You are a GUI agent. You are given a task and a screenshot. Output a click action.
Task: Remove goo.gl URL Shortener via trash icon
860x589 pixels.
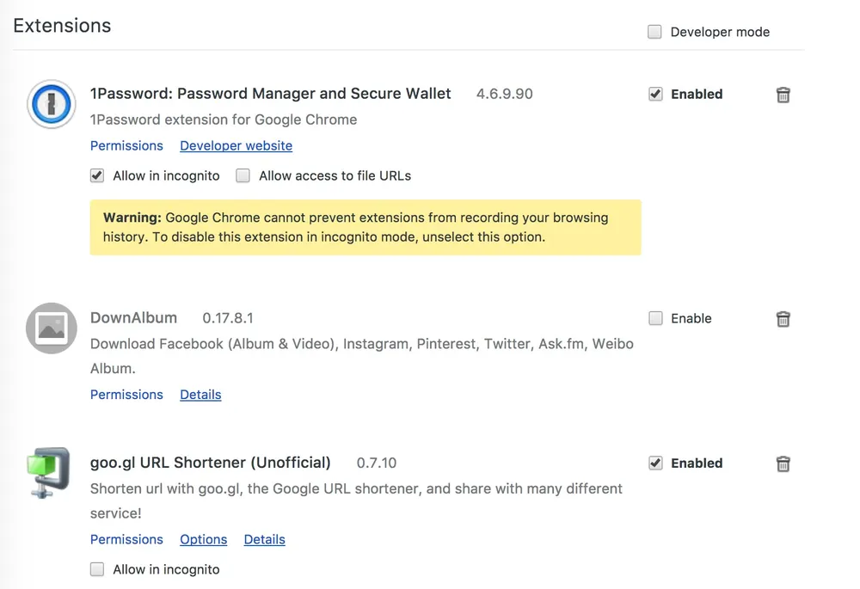[x=783, y=463]
